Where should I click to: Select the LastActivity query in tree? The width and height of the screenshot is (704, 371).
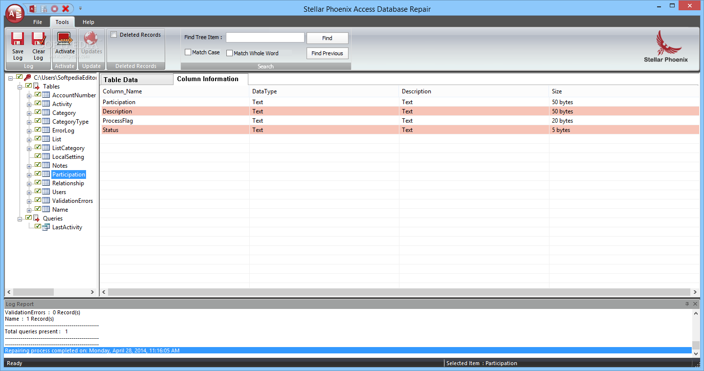coord(67,227)
